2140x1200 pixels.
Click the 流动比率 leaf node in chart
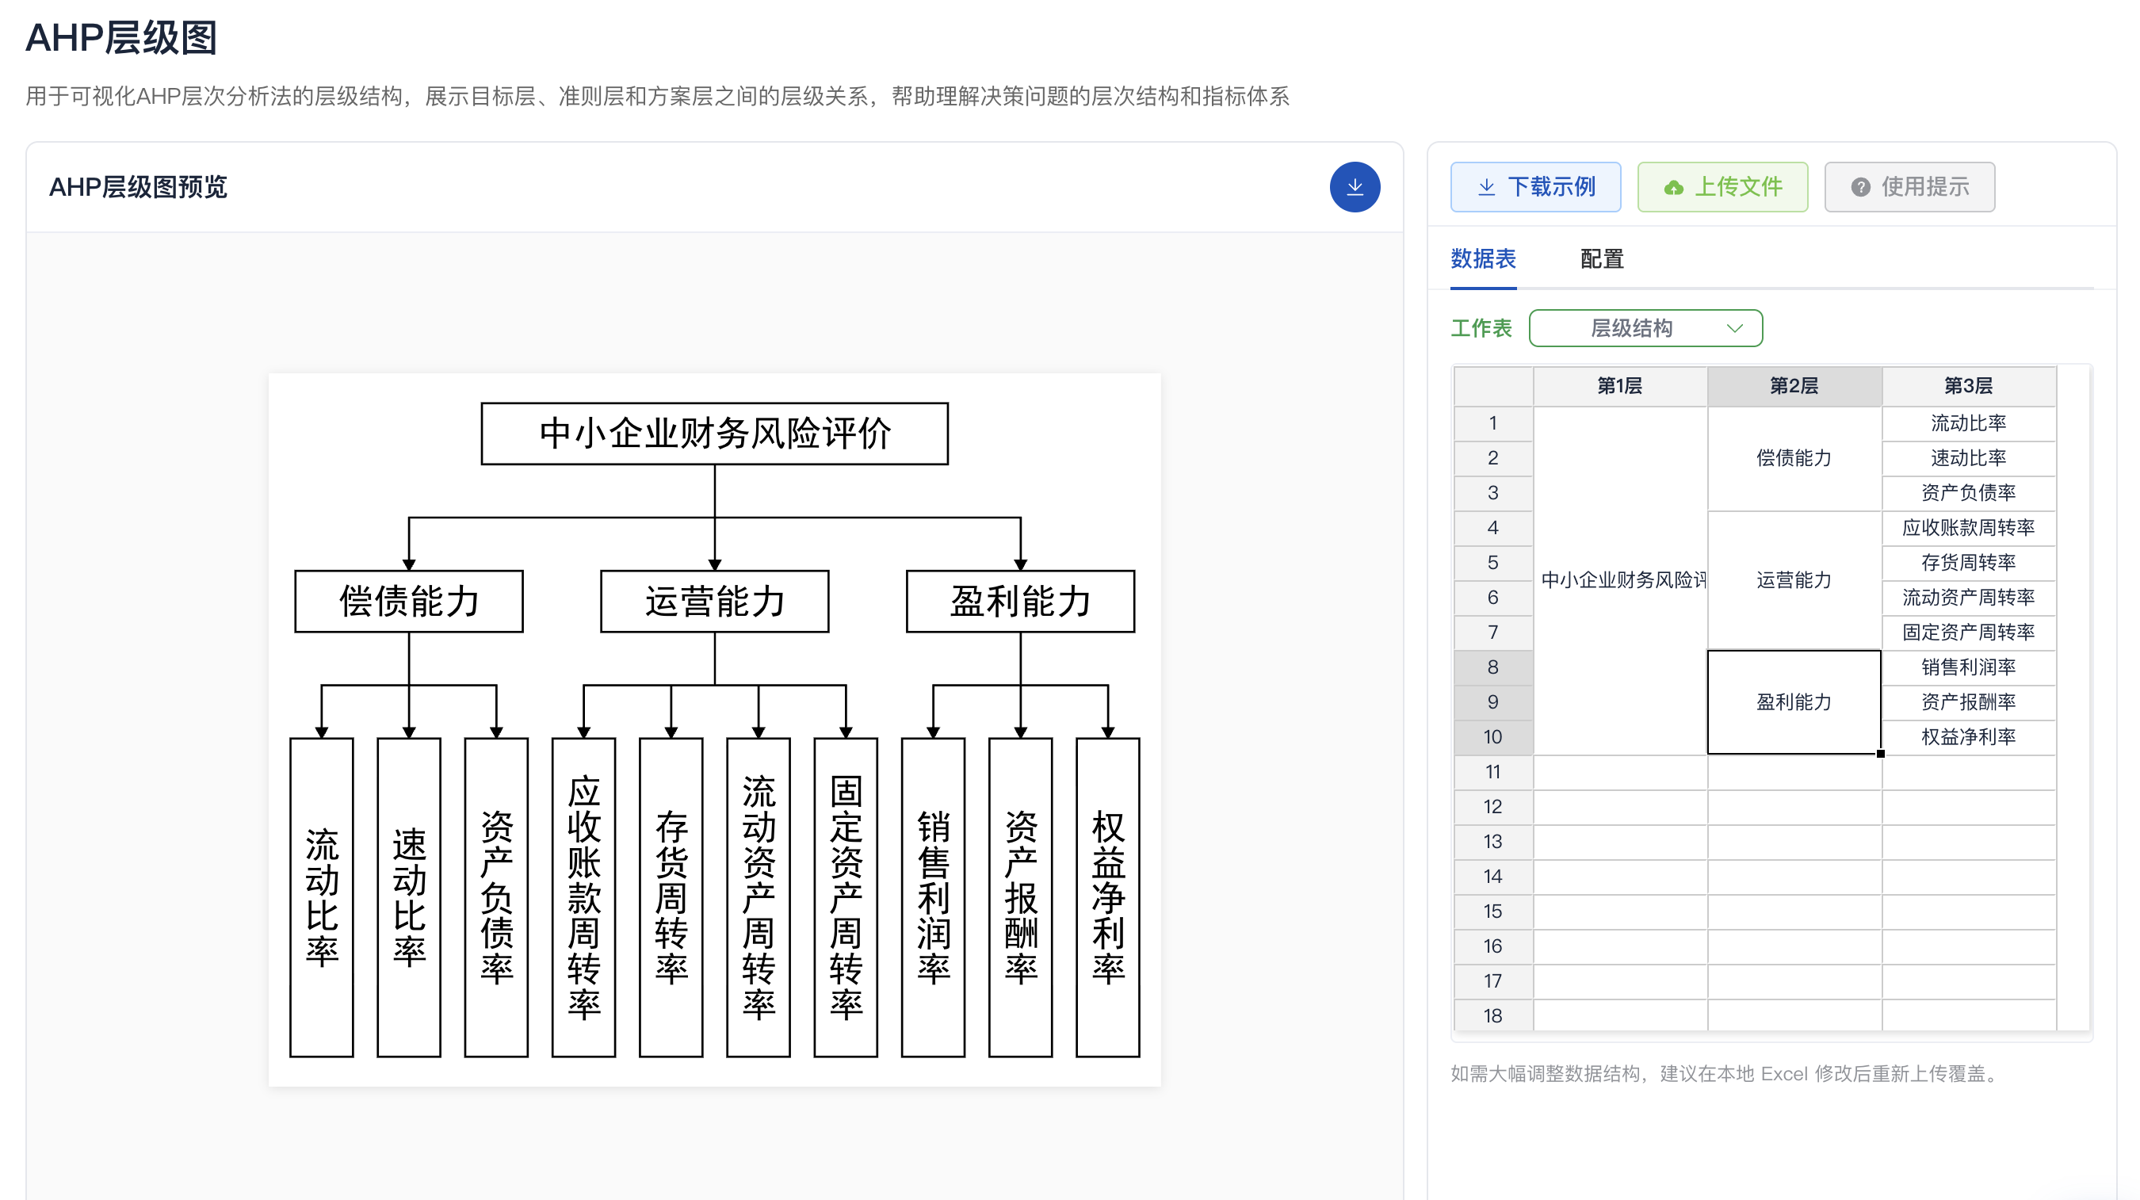(322, 897)
